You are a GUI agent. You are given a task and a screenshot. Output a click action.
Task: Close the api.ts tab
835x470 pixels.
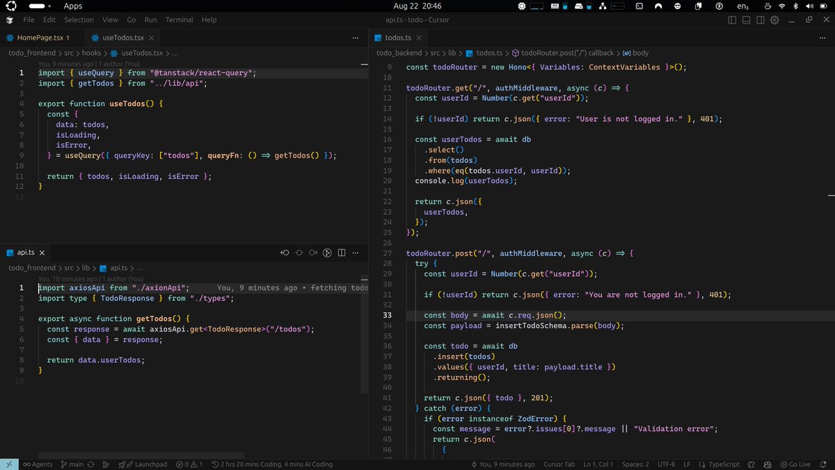click(42, 253)
